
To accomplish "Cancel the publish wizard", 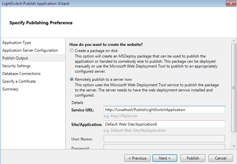I will tap(221, 158).
